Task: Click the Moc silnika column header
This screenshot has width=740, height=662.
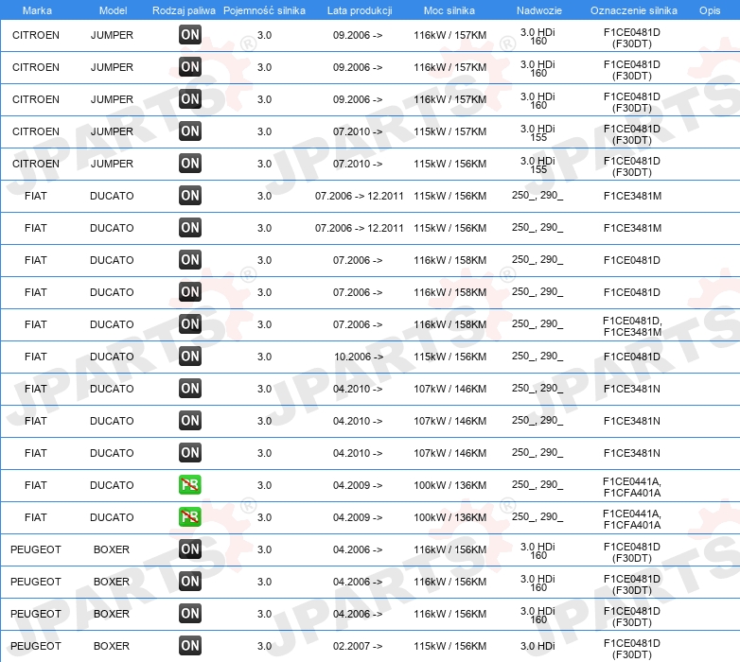Action: pos(449,10)
